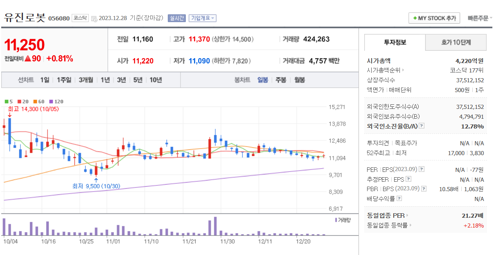Click the help icon next to 배당수익률
Viewport: 494px width, 255px height.
[x=399, y=199]
